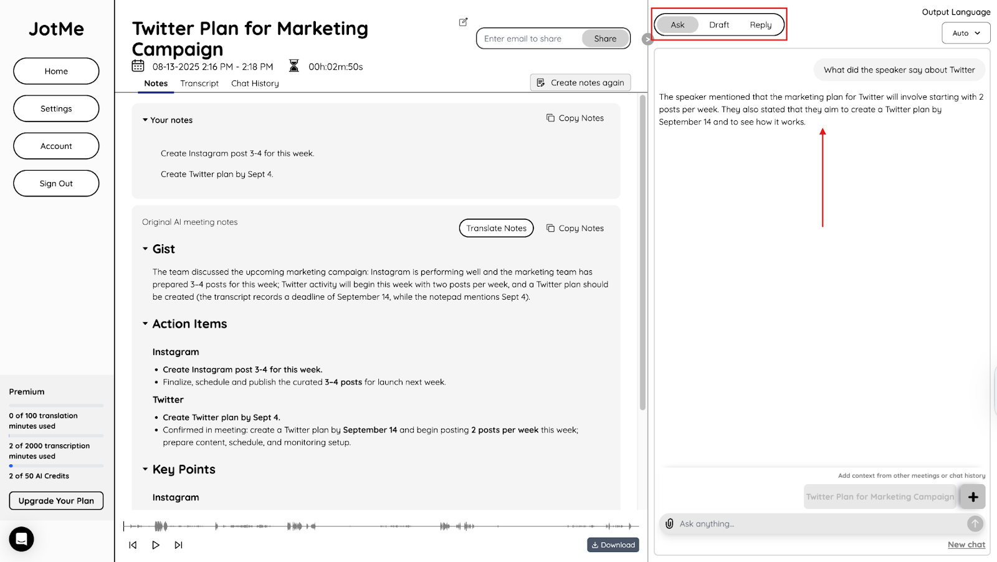Image resolution: width=997 pixels, height=562 pixels.
Task: Click Upgrade Your Plan button
Action: (x=56, y=500)
